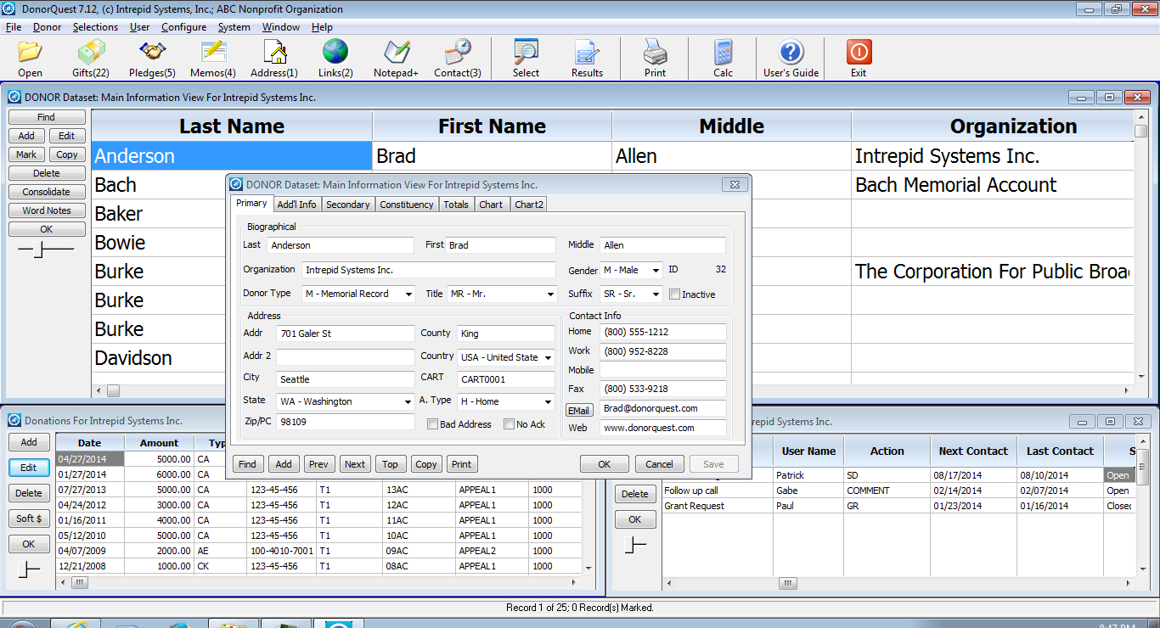Open the Gifts(22) toolbar icon
Viewport: 1160px width, 628px height.
pos(90,53)
